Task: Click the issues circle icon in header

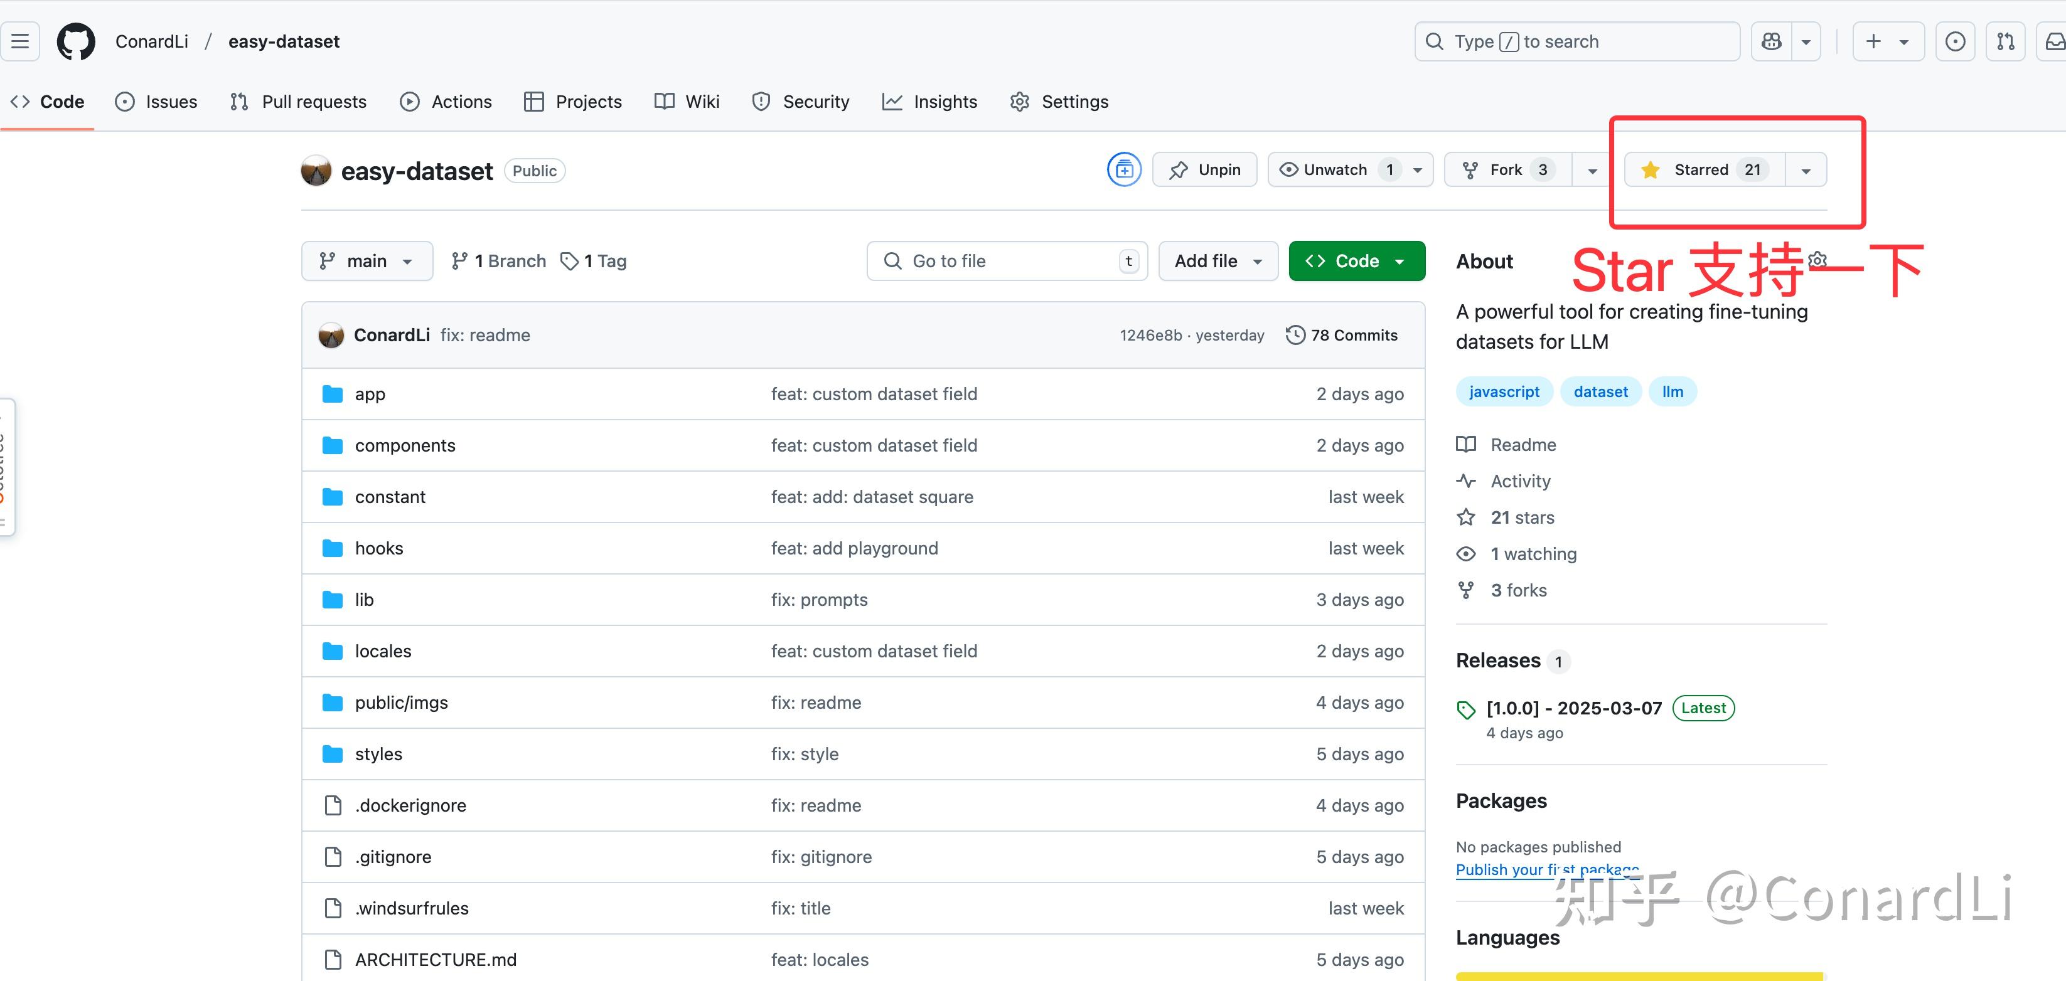Action: [1956, 41]
